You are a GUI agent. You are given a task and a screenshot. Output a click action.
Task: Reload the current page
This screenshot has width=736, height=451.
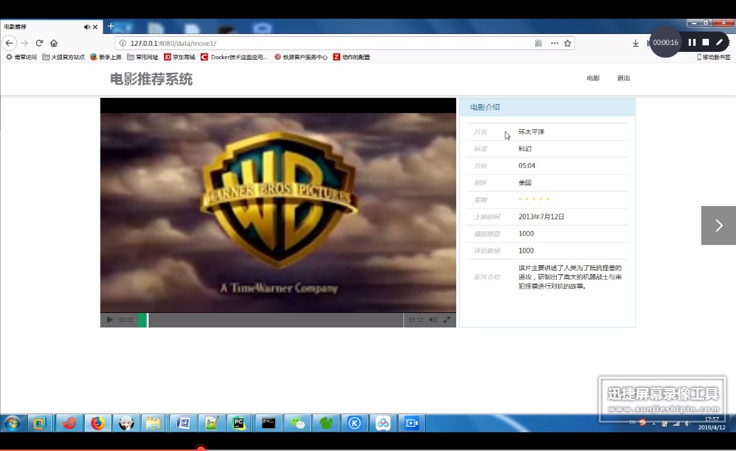point(40,43)
